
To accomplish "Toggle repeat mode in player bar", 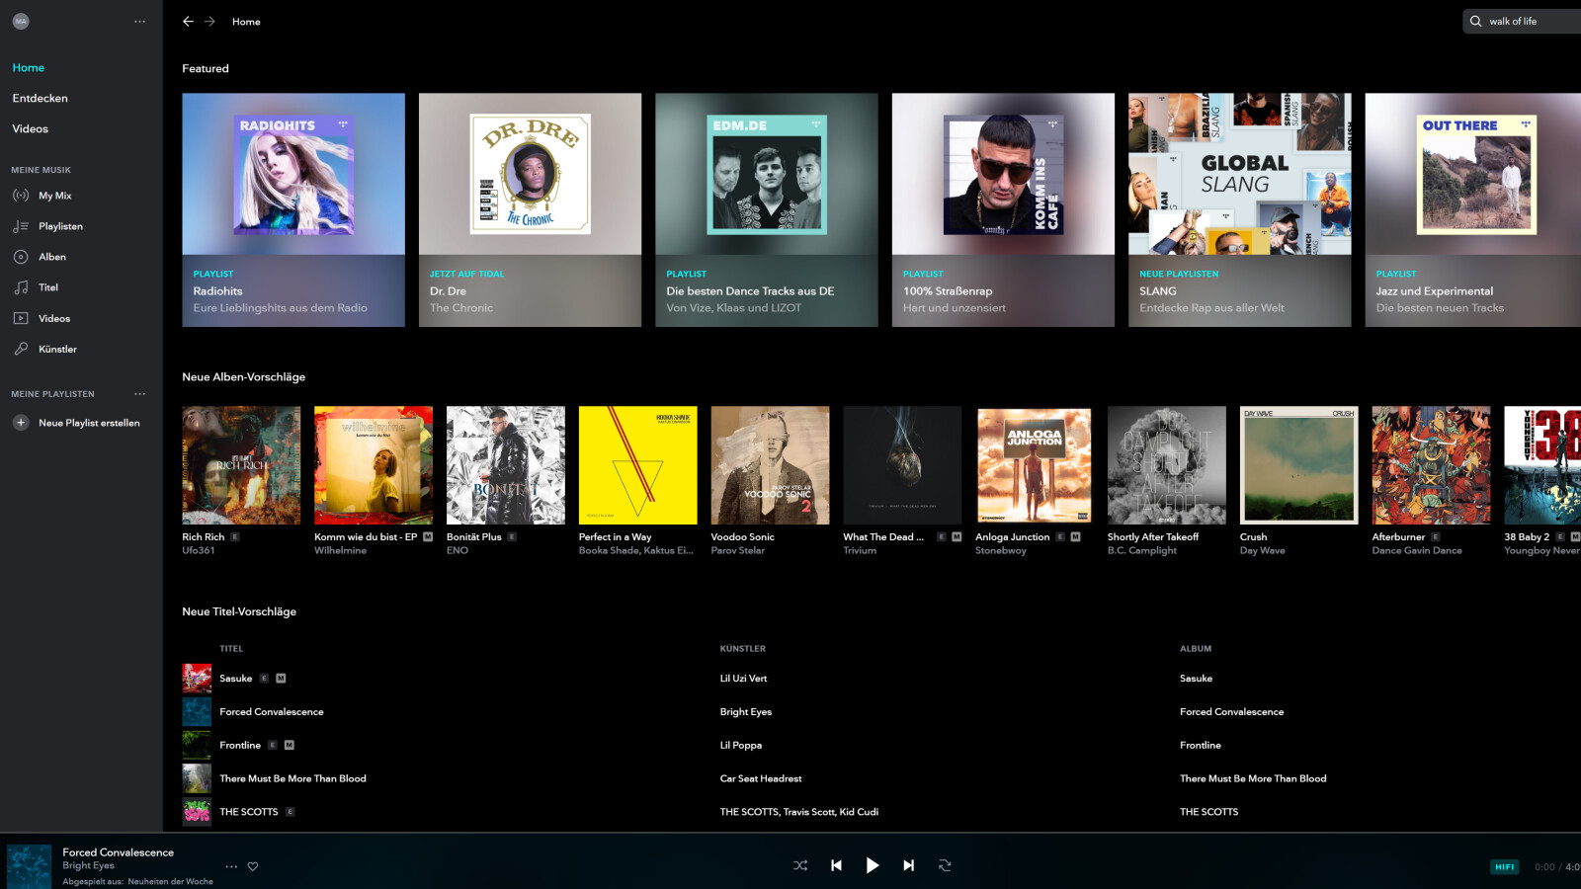I will pos(945,865).
